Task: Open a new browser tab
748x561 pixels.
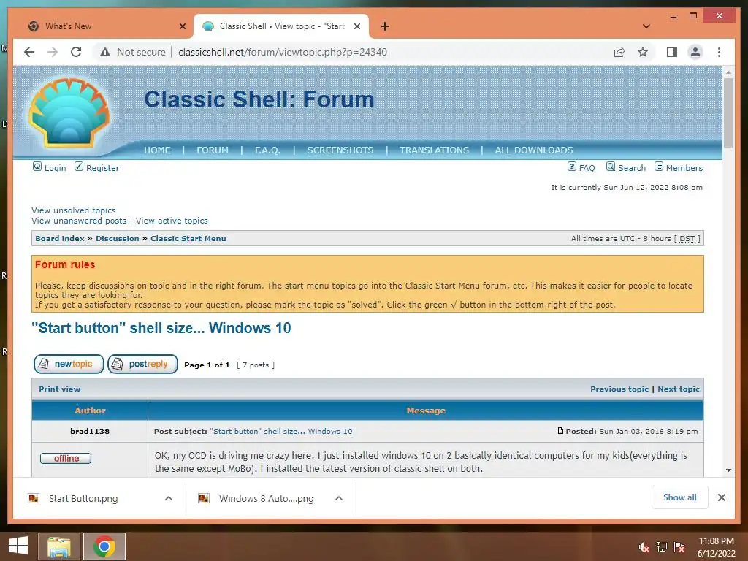Action: tap(385, 26)
